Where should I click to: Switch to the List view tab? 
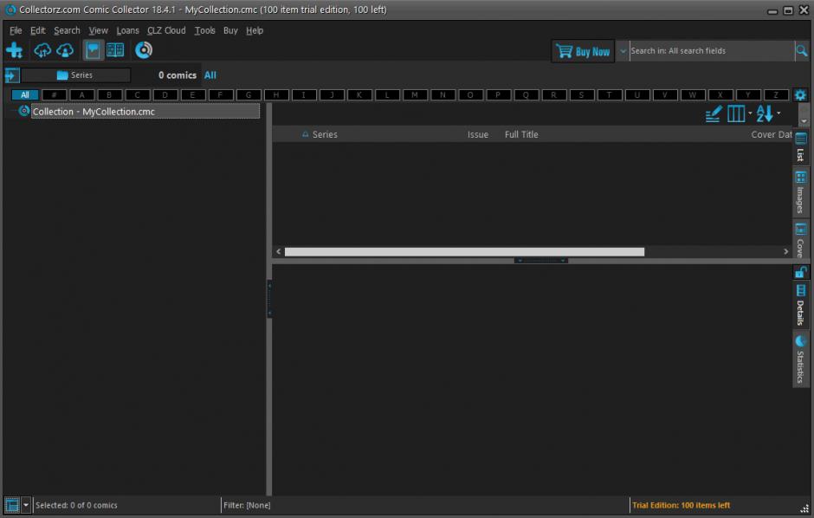click(x=800, y=147)
